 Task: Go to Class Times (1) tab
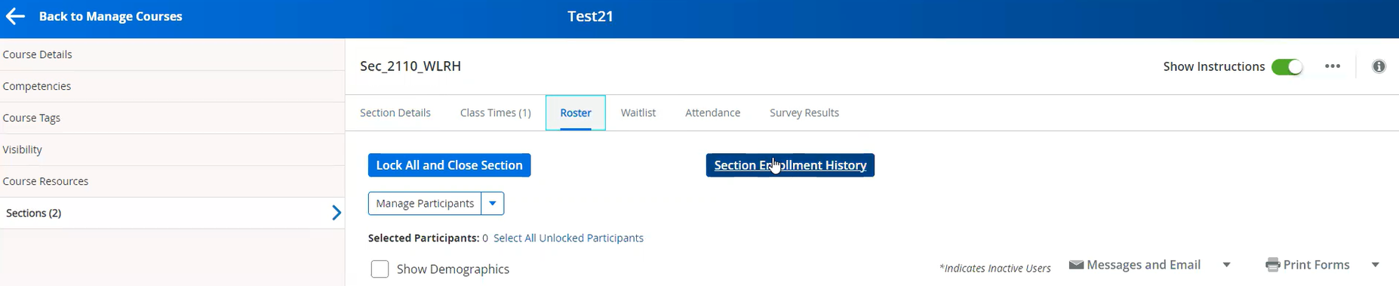496,112
